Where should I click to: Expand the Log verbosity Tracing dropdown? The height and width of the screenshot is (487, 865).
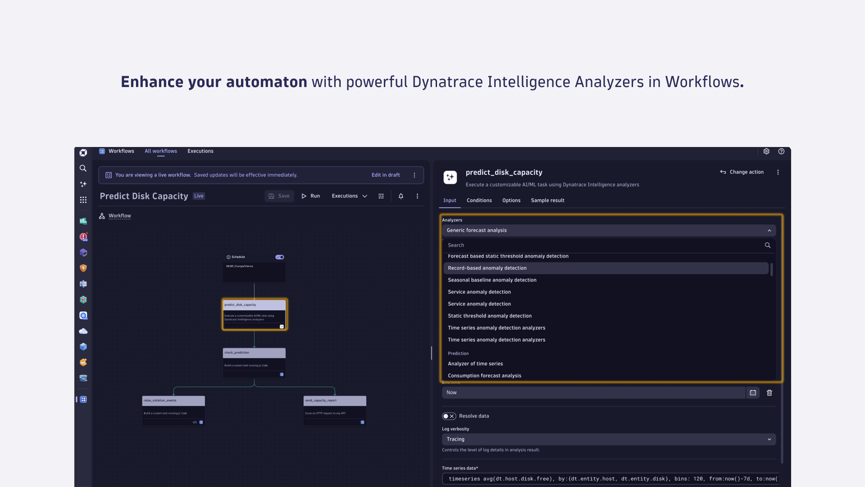609,439
